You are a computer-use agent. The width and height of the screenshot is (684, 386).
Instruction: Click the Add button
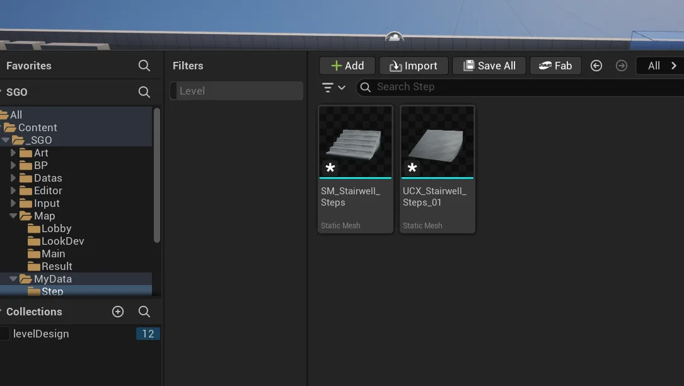(x=347, y=66)
